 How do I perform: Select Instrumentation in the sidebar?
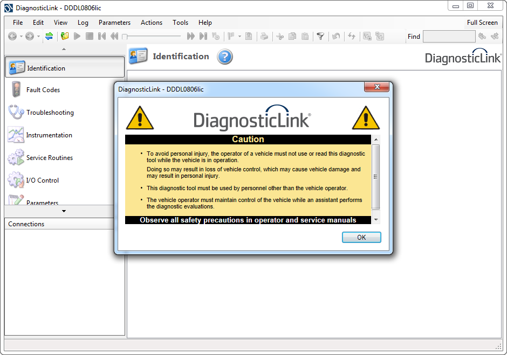(x=49, y=135)
